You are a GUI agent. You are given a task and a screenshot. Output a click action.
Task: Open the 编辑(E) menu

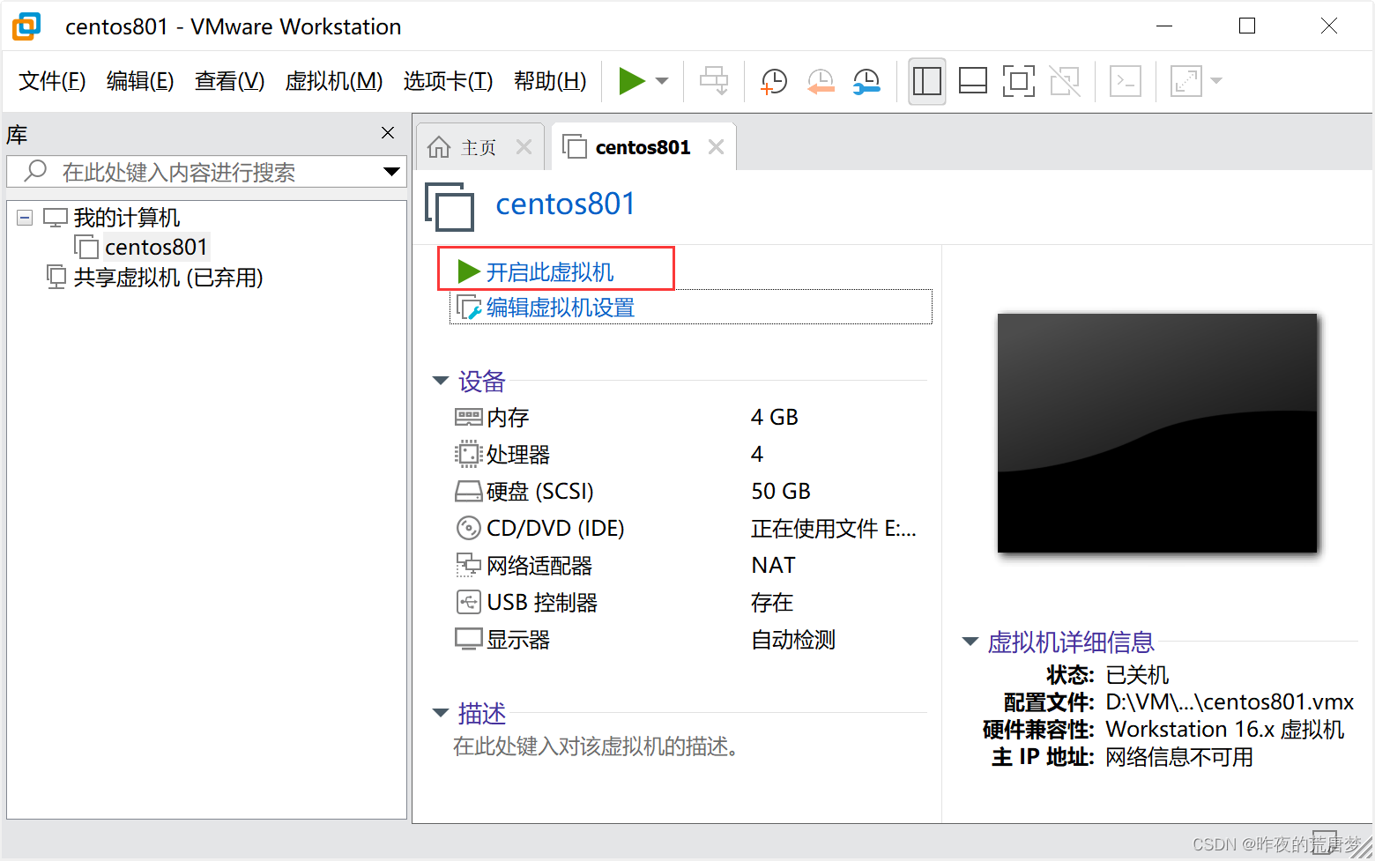(140, 81)
